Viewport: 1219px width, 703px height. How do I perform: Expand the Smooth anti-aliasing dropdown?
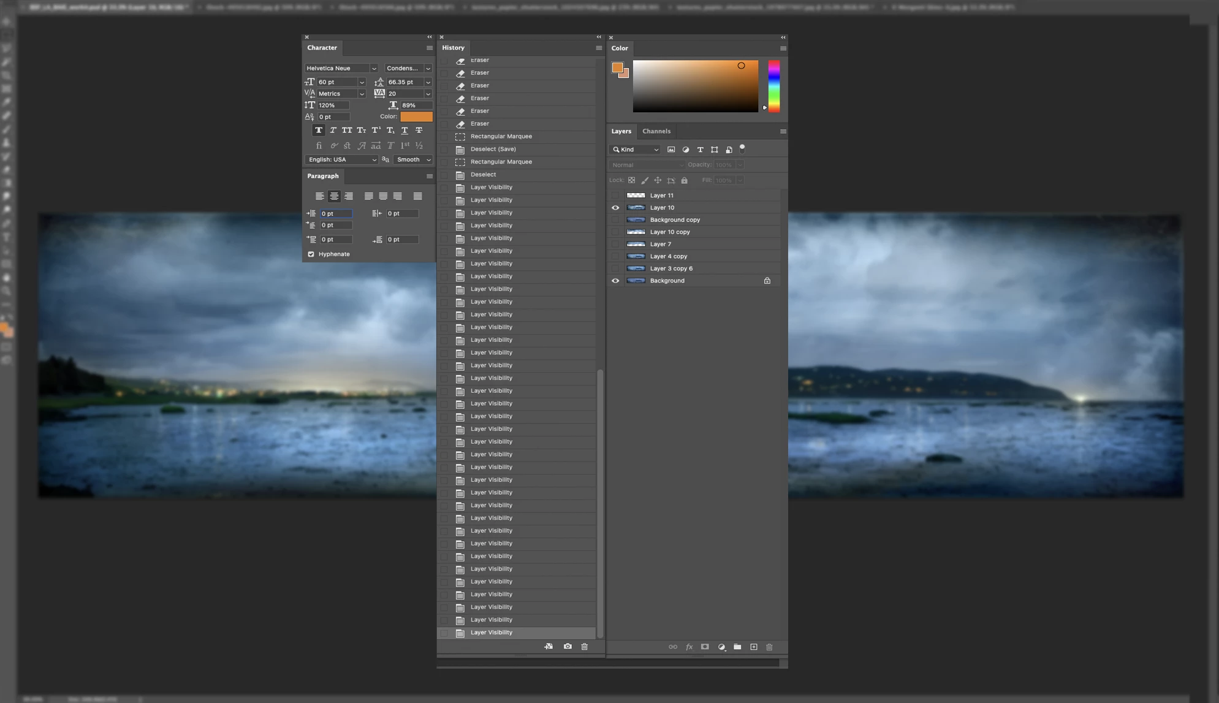pyautogui.click(x=413, y=159)
